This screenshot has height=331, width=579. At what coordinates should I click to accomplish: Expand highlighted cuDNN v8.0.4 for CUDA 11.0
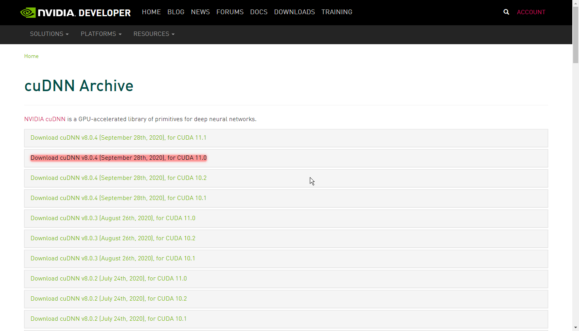pos(119,158)
